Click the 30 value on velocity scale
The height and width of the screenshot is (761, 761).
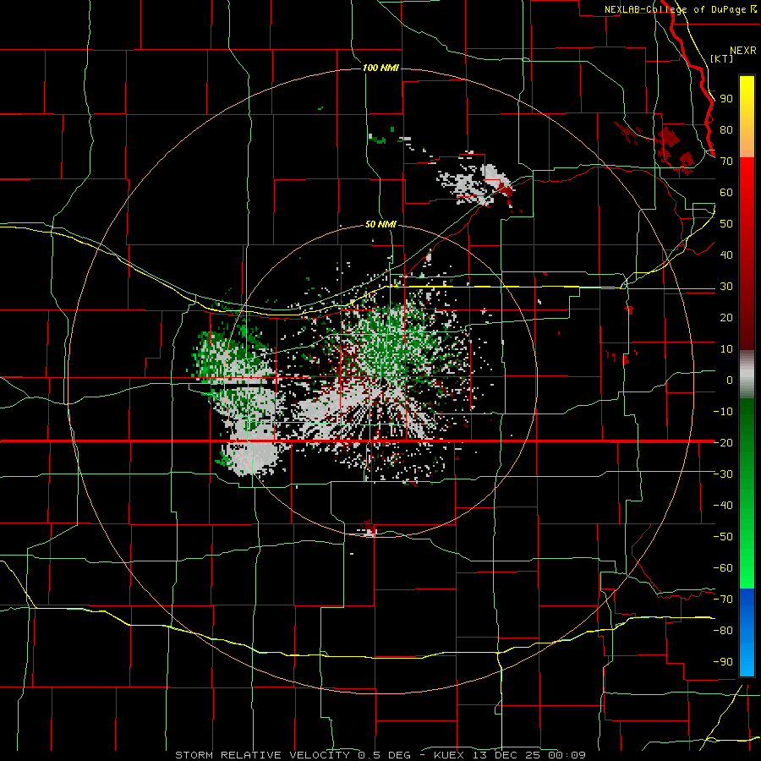pyautogui.click(x=726, y=287)
